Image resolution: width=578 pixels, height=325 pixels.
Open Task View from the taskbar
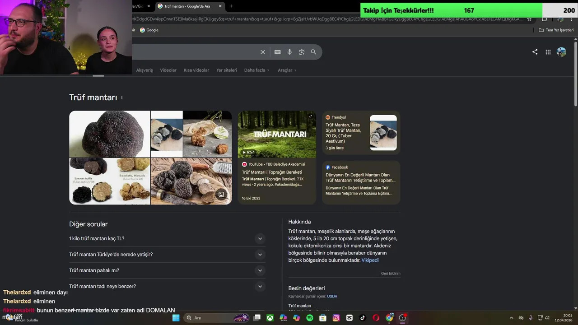tap(257, 318)
